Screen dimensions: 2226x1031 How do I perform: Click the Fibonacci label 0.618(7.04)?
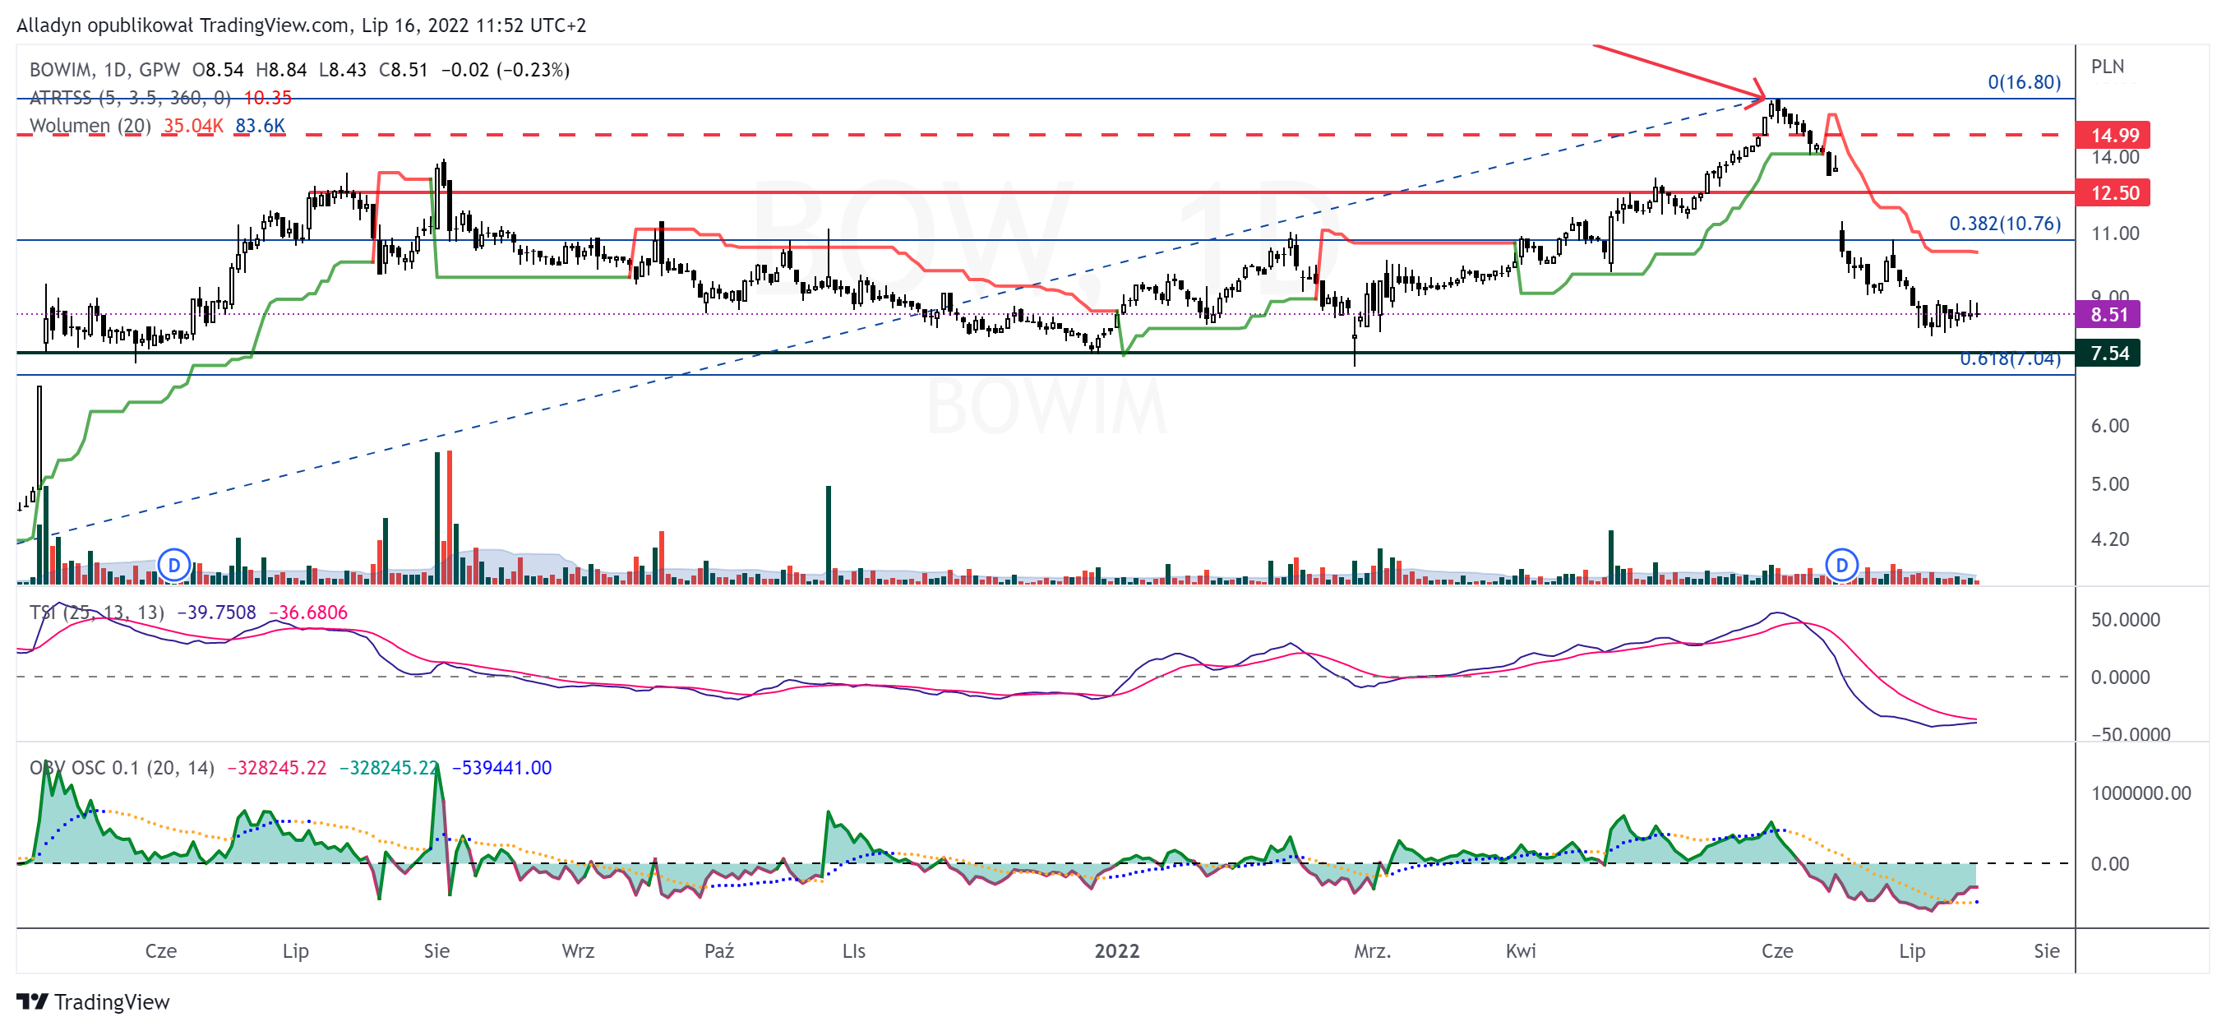2010,360
